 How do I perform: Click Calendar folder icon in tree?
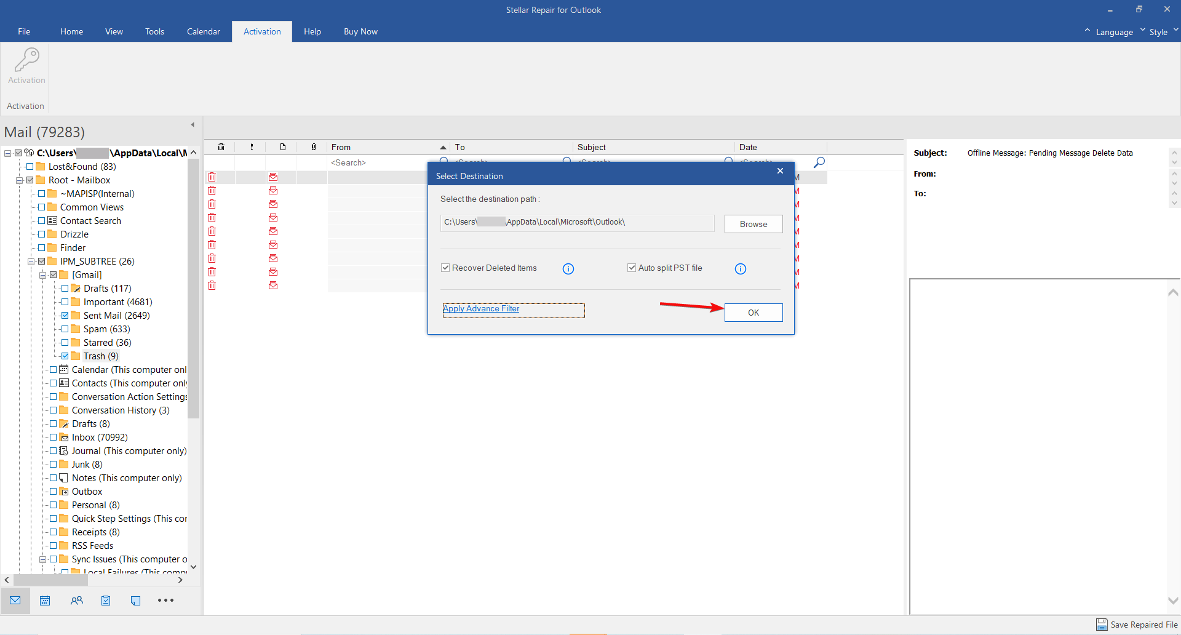pos(64,370)
